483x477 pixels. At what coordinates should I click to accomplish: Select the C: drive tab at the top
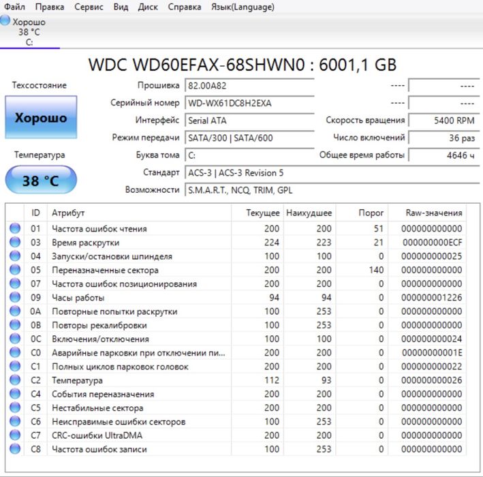29,32
